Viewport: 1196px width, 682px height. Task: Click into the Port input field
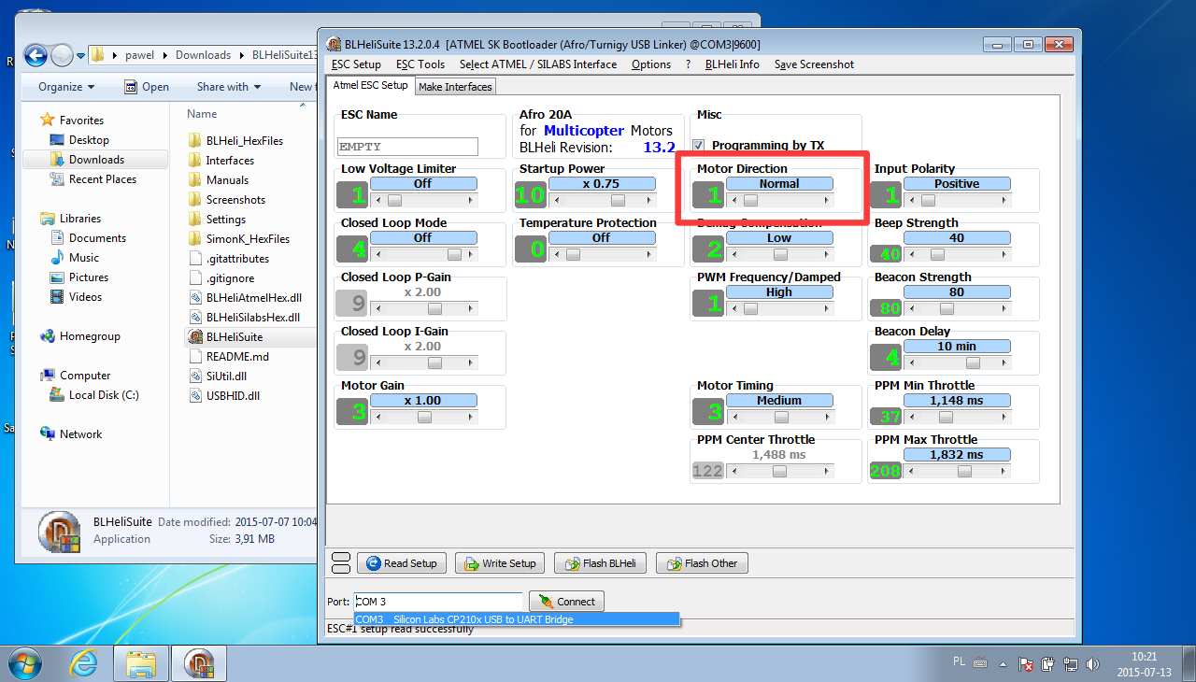point(439,602)
